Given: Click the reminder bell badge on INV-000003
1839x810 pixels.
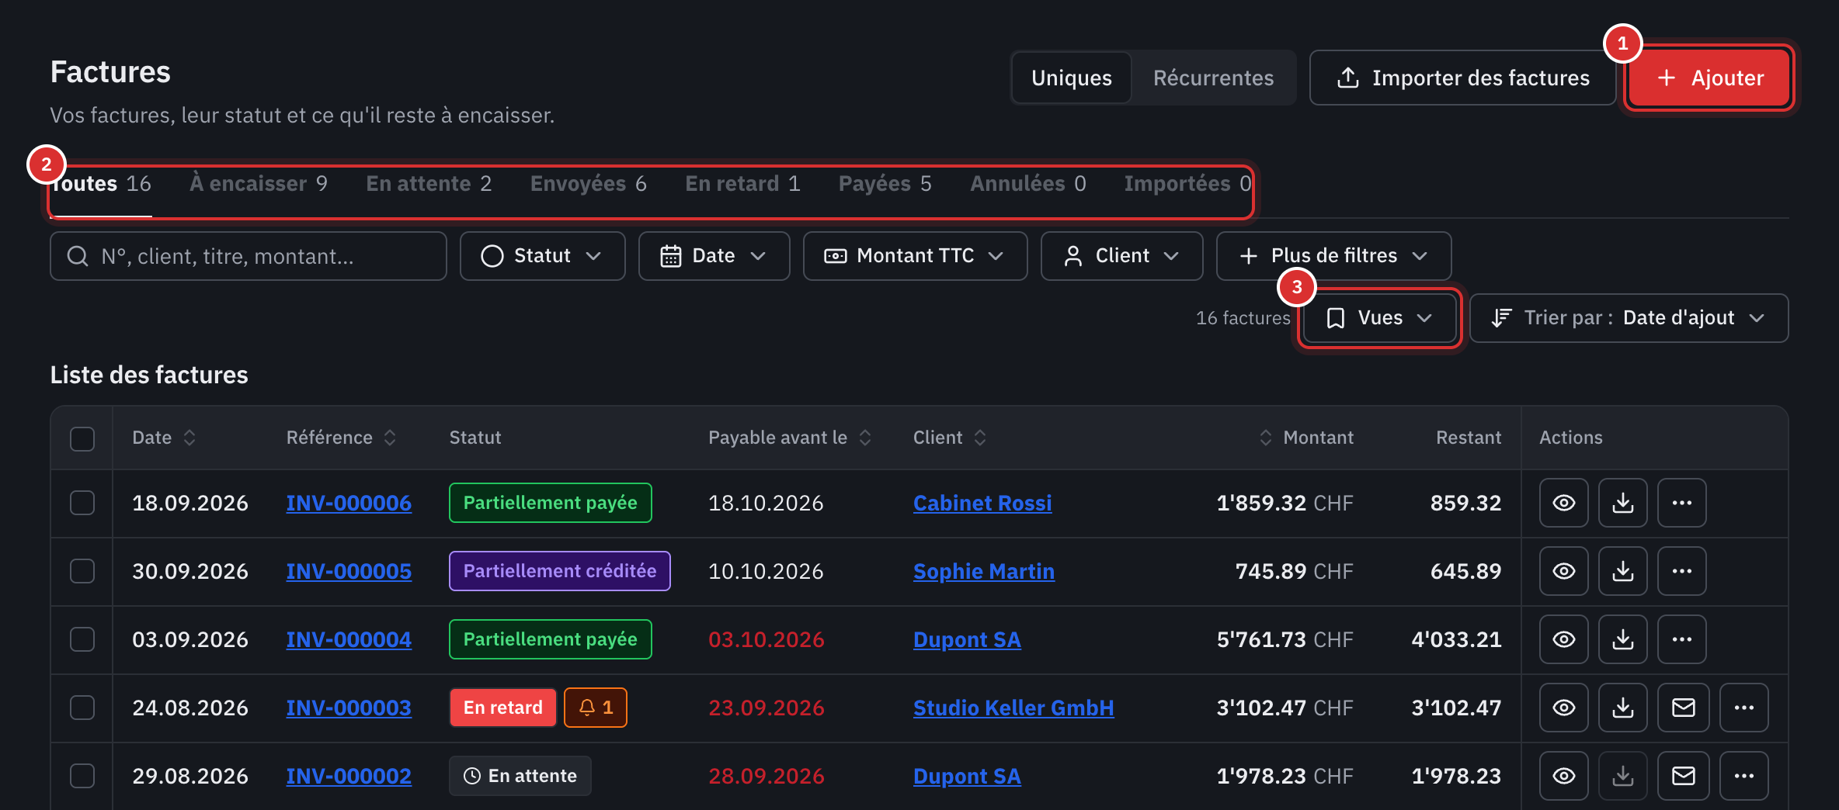Looking at the screenshot, I should click(595, 708).
